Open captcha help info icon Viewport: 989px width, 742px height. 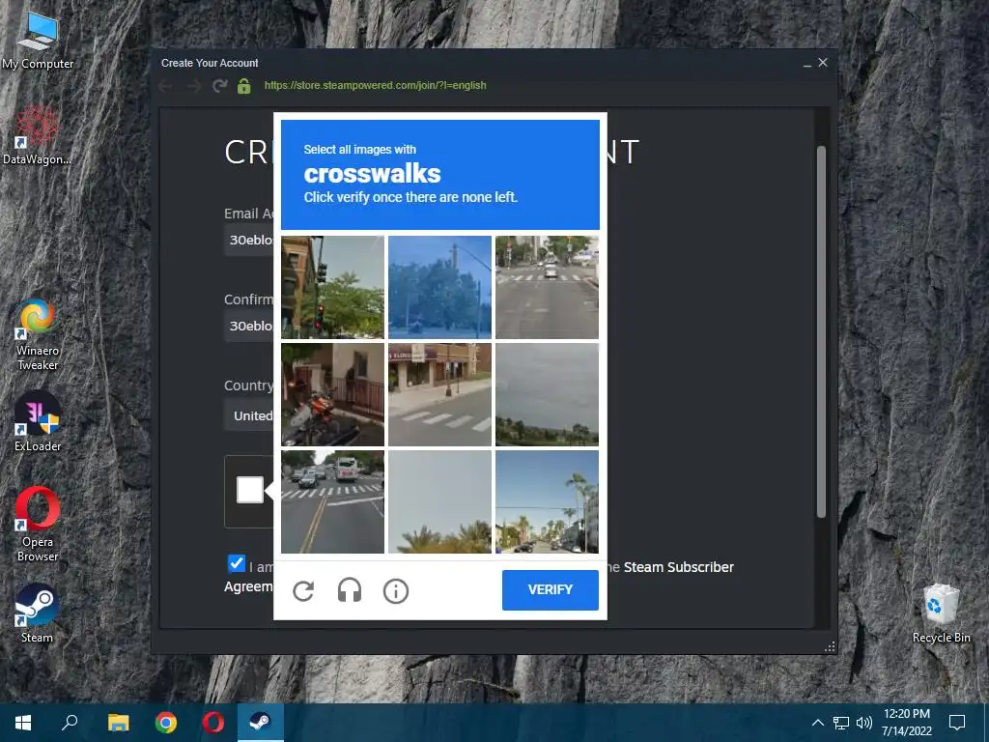coord(395,591)
